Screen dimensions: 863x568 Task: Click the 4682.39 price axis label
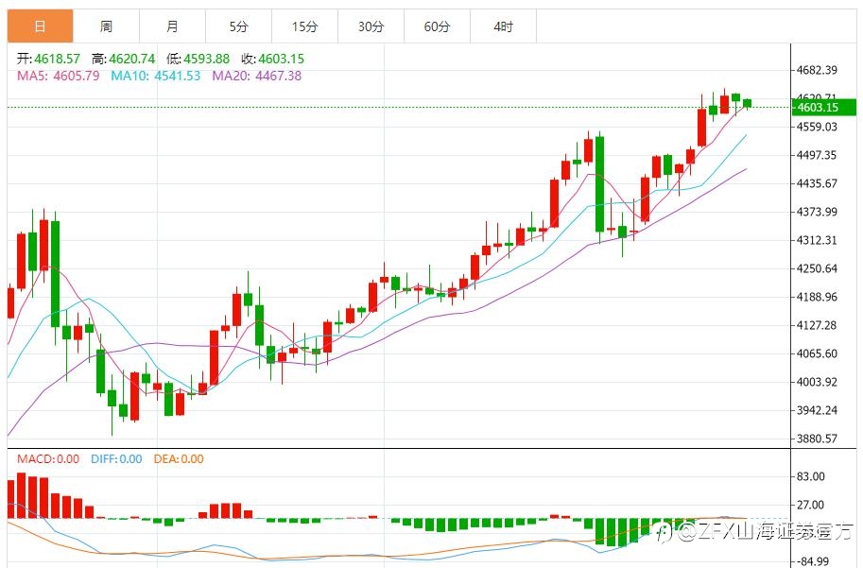pyautogui.click(x=817, y=70)
